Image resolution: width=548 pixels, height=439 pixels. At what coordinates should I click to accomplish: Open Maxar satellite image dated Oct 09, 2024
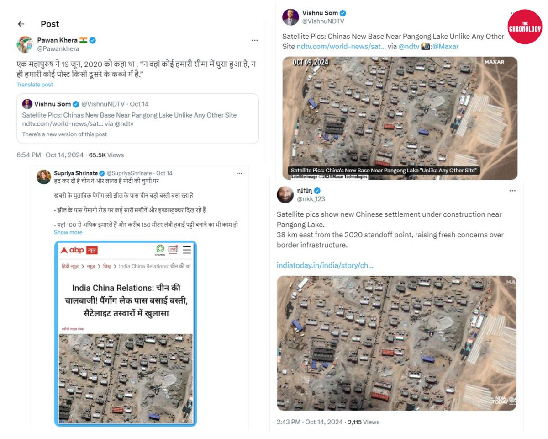(400, 118)
